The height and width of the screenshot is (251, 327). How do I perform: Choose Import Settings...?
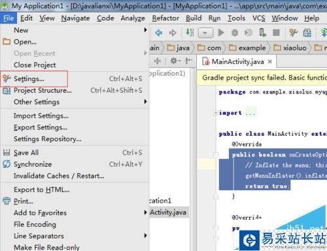click(x=75, y=116)
